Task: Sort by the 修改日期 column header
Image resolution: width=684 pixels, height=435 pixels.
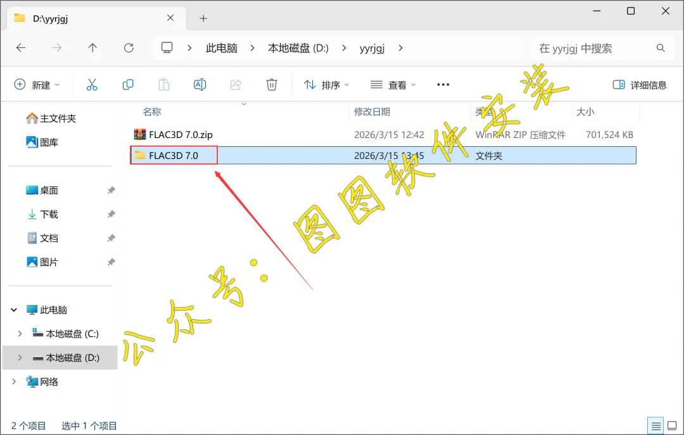Action: [x=372, y=111]
